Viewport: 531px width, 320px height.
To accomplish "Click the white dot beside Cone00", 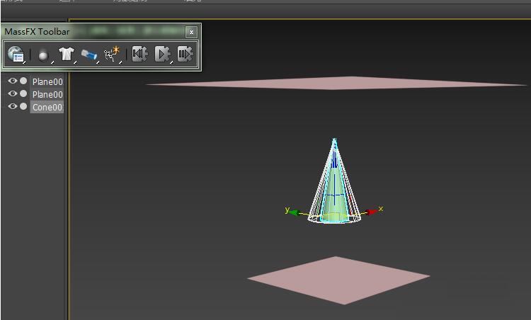I will pos(23,106).
